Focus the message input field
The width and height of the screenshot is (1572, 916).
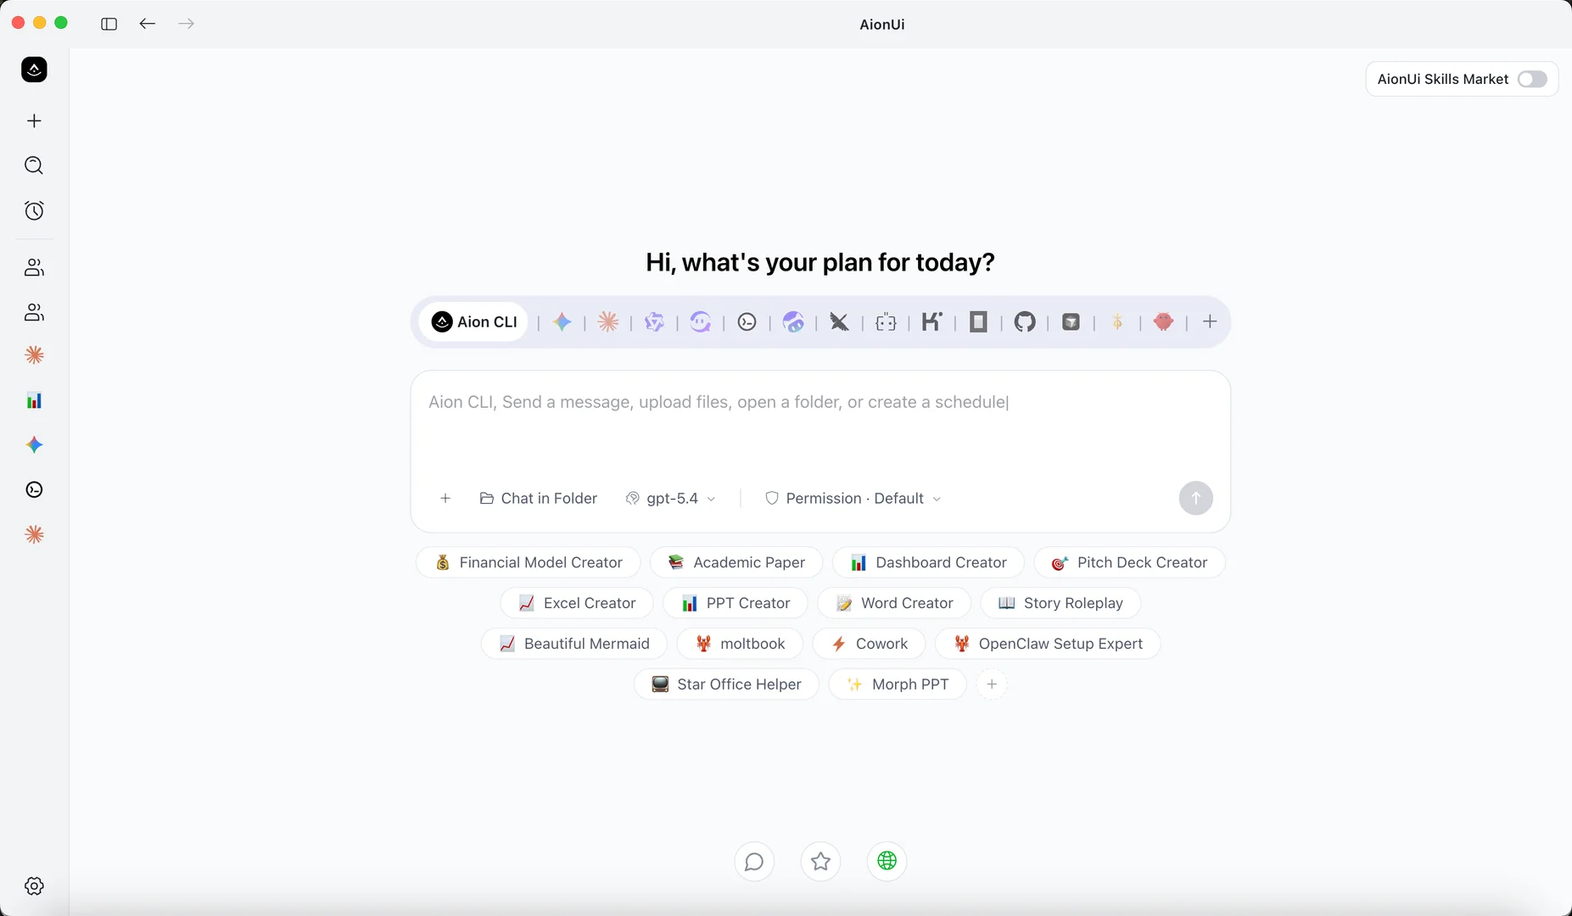pos(820,424)
